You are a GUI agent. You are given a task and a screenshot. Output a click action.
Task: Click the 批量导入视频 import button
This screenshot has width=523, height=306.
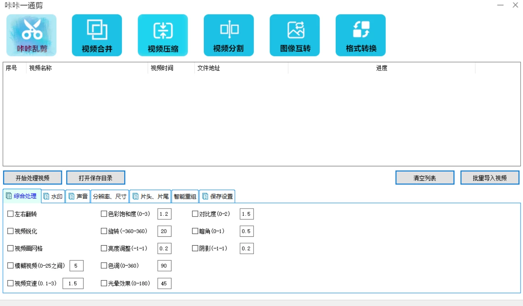coord(489,178)
